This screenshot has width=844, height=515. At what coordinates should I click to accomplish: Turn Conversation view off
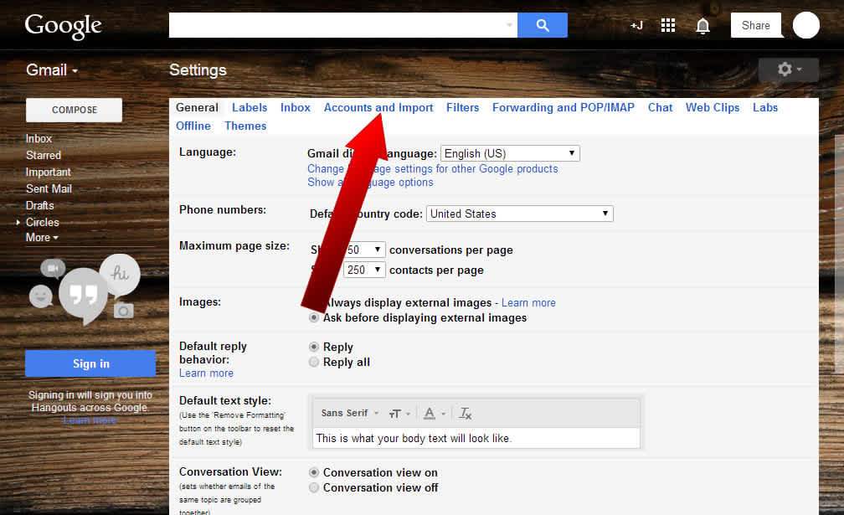coord(314,487)
